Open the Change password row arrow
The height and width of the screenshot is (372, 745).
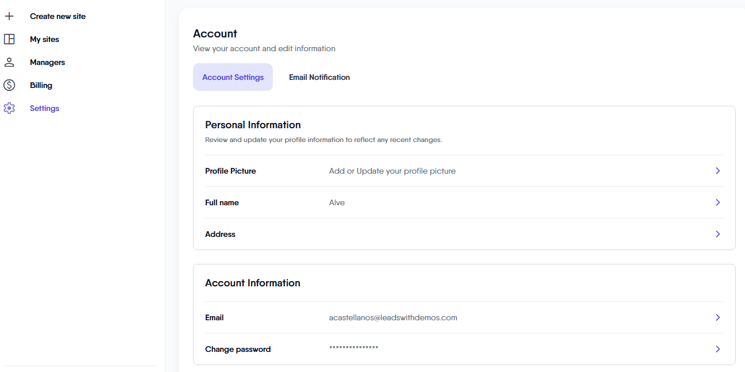point(718,349)
